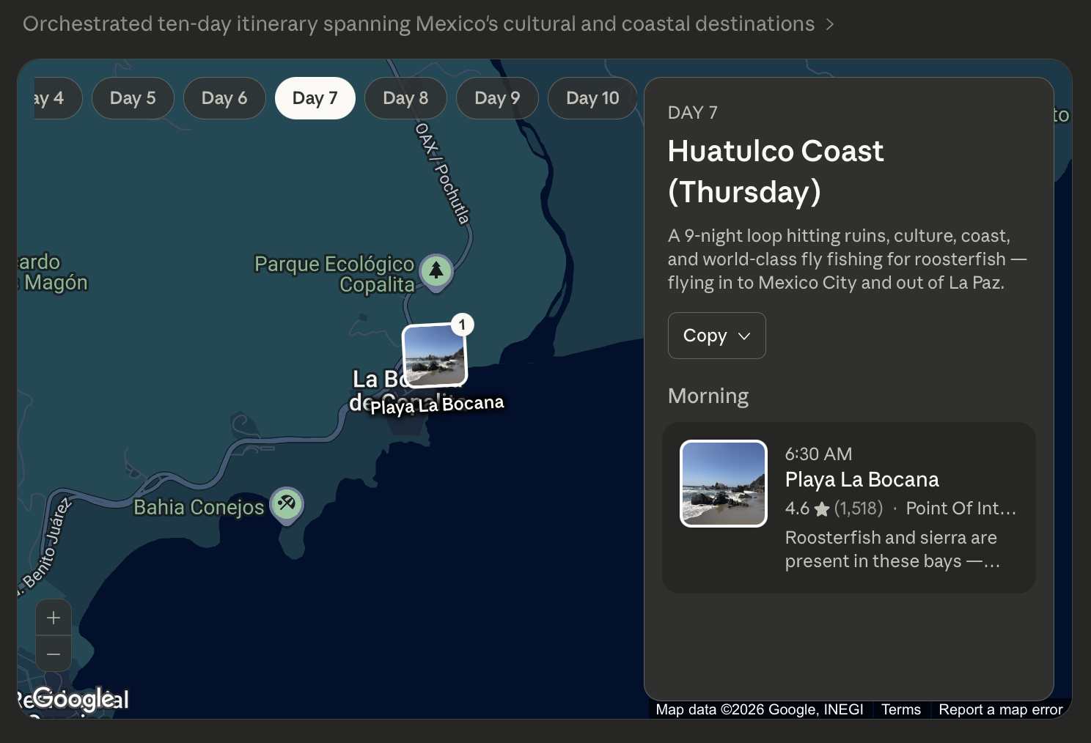Click the Parque Ecológico Copalita tree pin
This screenshot has width=1091, height=743.
436,271
